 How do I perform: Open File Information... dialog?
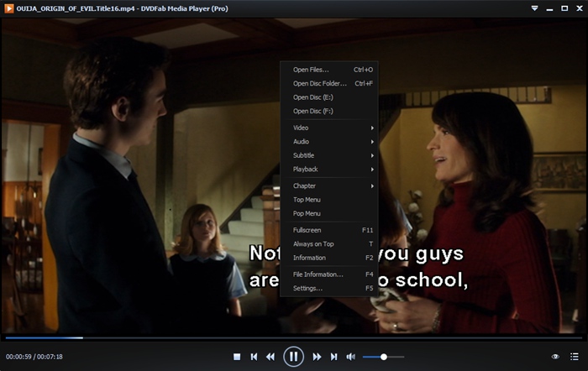(x=329, y=274)
